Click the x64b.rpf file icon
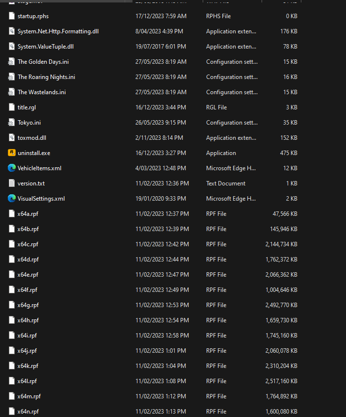This screenshot has height=417, width=346. click(12, 229)
